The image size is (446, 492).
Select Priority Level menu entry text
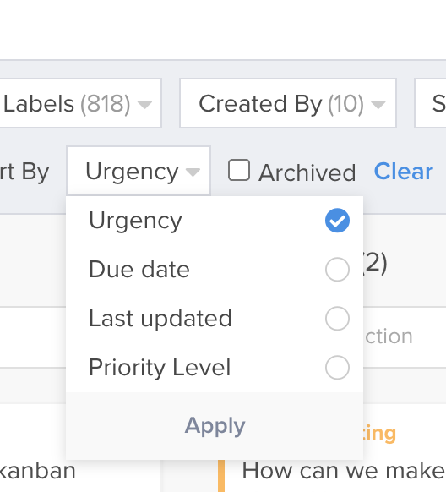pos(160,368)
